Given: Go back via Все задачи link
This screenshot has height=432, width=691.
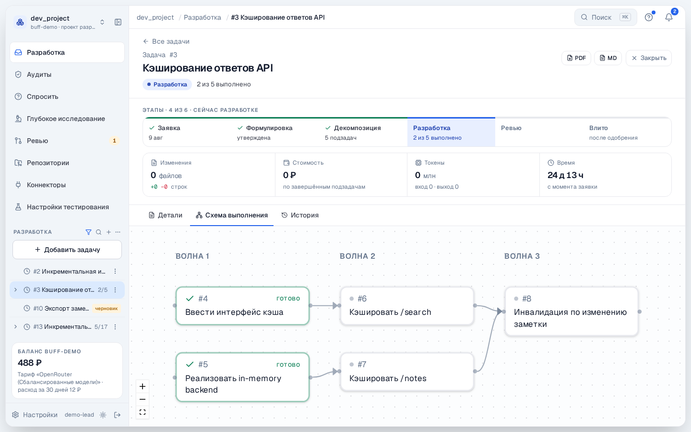Looking at the screenshot, I should point(166,41).
